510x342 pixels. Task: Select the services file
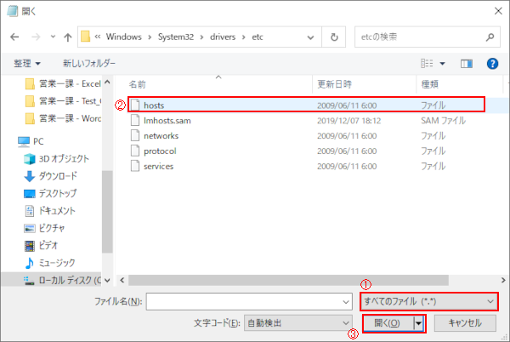307,166
